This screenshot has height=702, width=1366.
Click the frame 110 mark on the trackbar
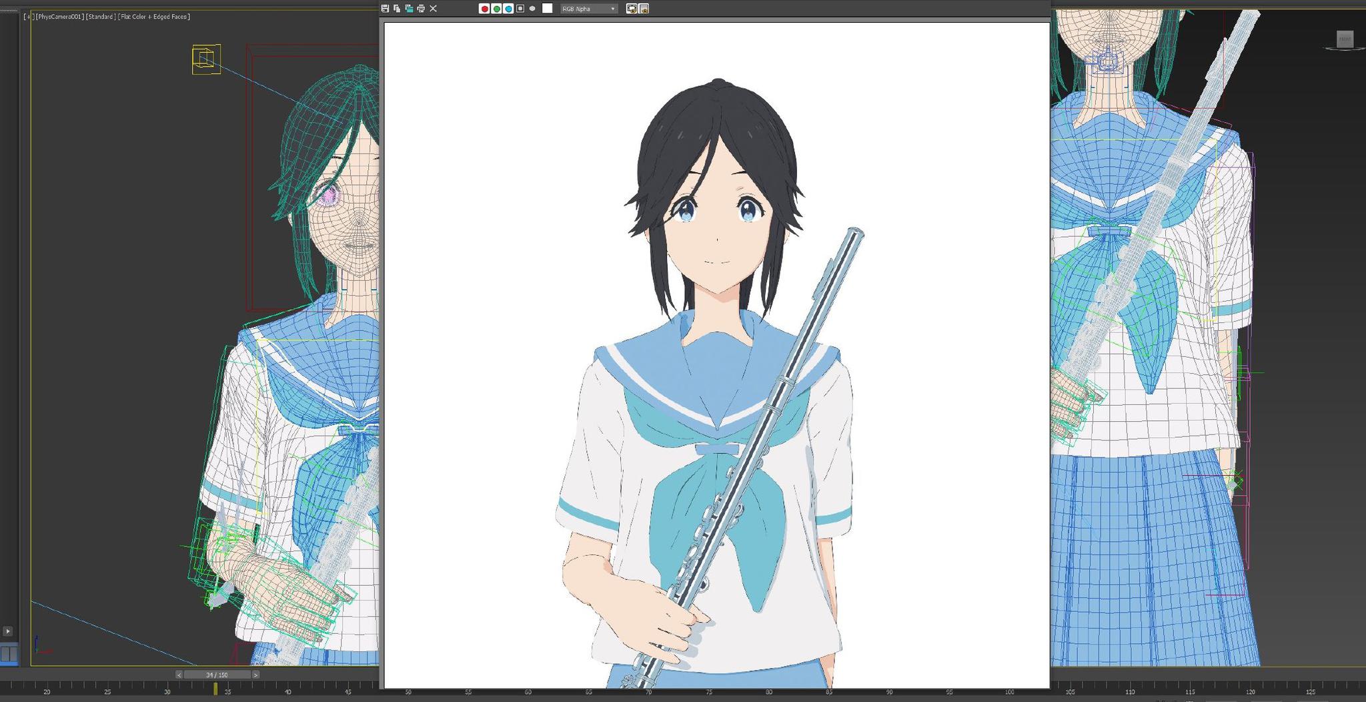[1130, 692]
